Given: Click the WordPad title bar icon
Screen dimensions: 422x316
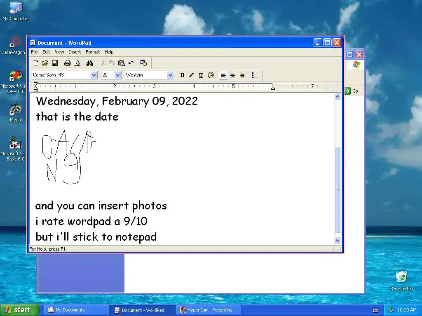Looking at the screenshot, I should 33,43.
